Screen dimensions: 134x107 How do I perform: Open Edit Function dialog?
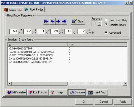click(38, 92)
